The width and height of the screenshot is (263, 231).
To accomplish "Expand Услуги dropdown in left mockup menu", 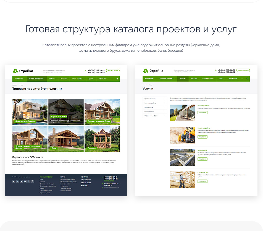I will 52,79.
